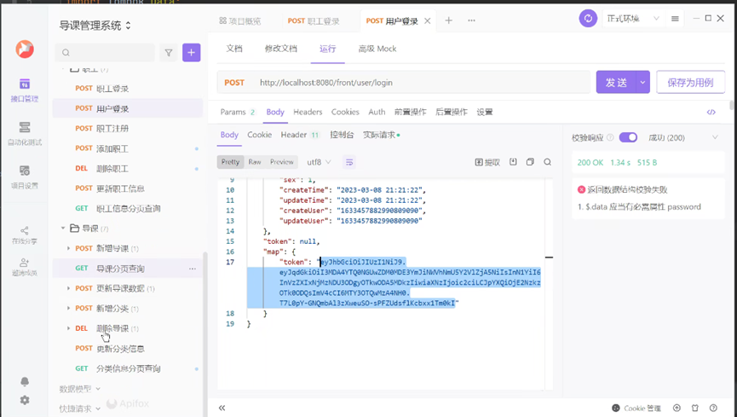The width and height of the screenshot is (737, 417).
Task: Open the code snippet icon
Action: click(711, 112)
